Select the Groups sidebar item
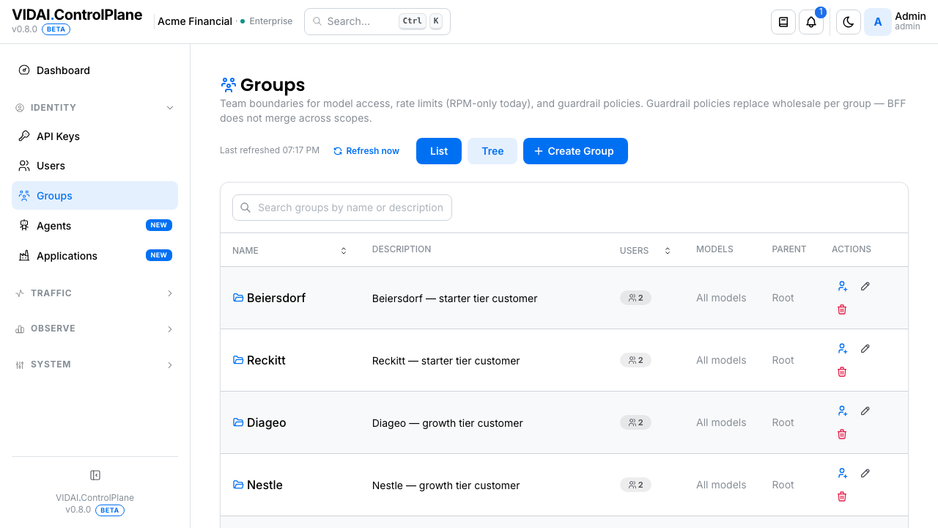938x528 pixels. pos(95,196)
